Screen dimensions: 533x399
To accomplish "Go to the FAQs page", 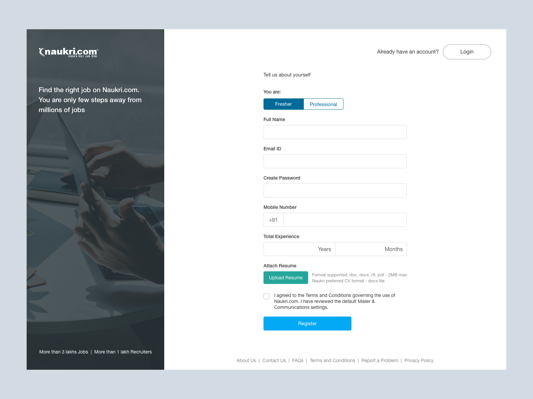I will [298, 360].
